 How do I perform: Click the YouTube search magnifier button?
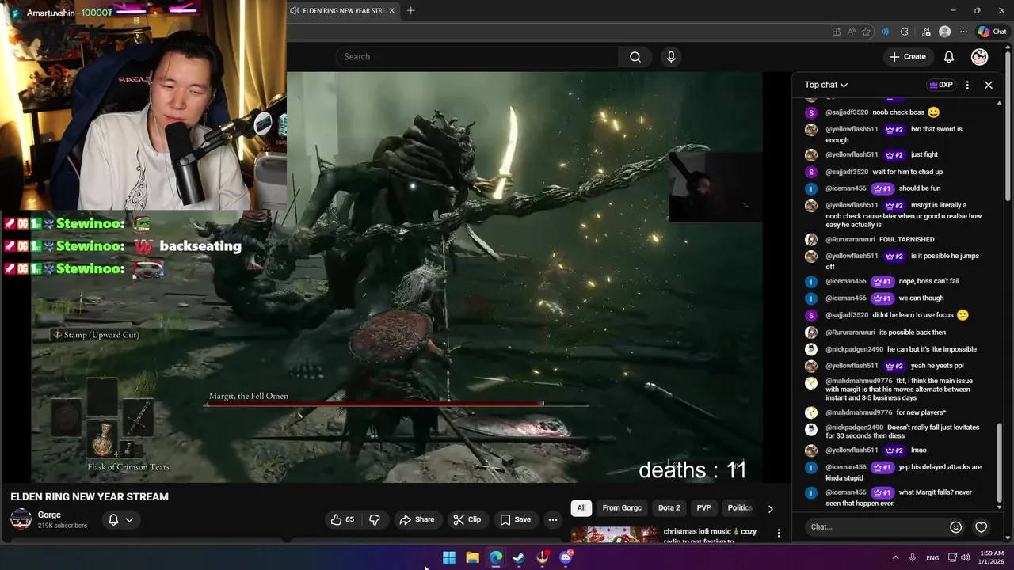[x=635, y=57]
